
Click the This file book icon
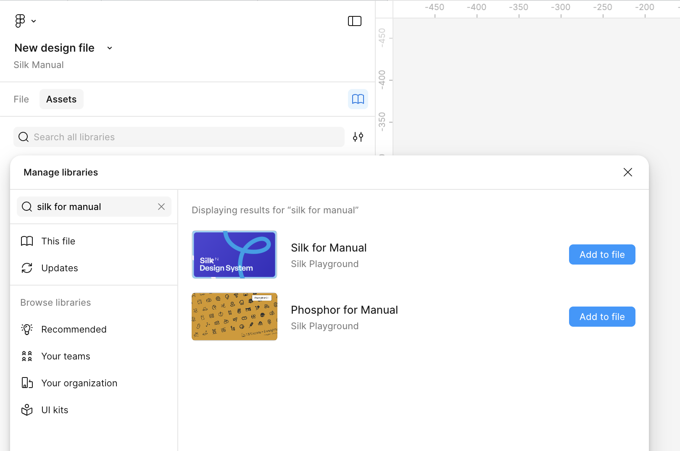point(27,241)
